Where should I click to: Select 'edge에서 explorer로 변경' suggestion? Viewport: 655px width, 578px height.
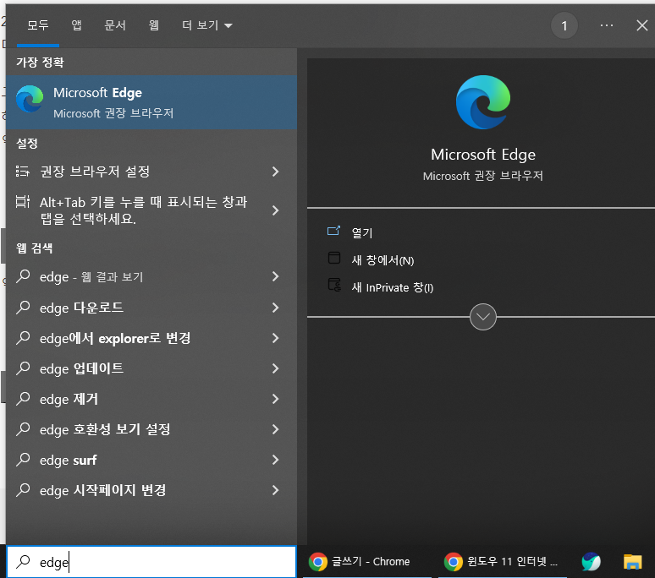point(151,338)
